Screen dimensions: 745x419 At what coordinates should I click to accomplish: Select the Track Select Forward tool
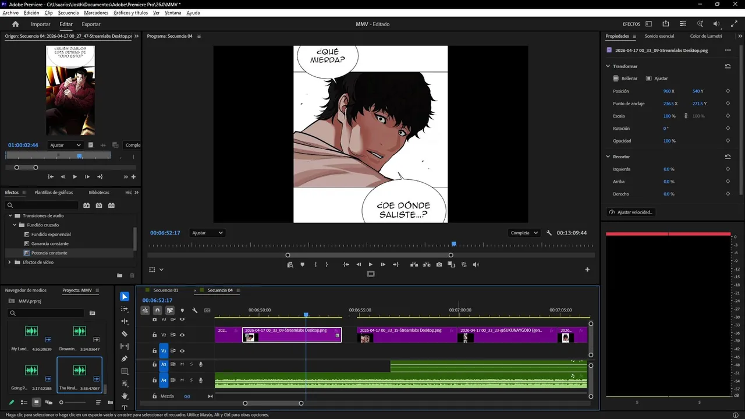click(x=125, y=309)
